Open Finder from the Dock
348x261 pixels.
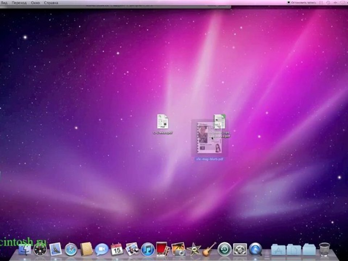[25, 249]
